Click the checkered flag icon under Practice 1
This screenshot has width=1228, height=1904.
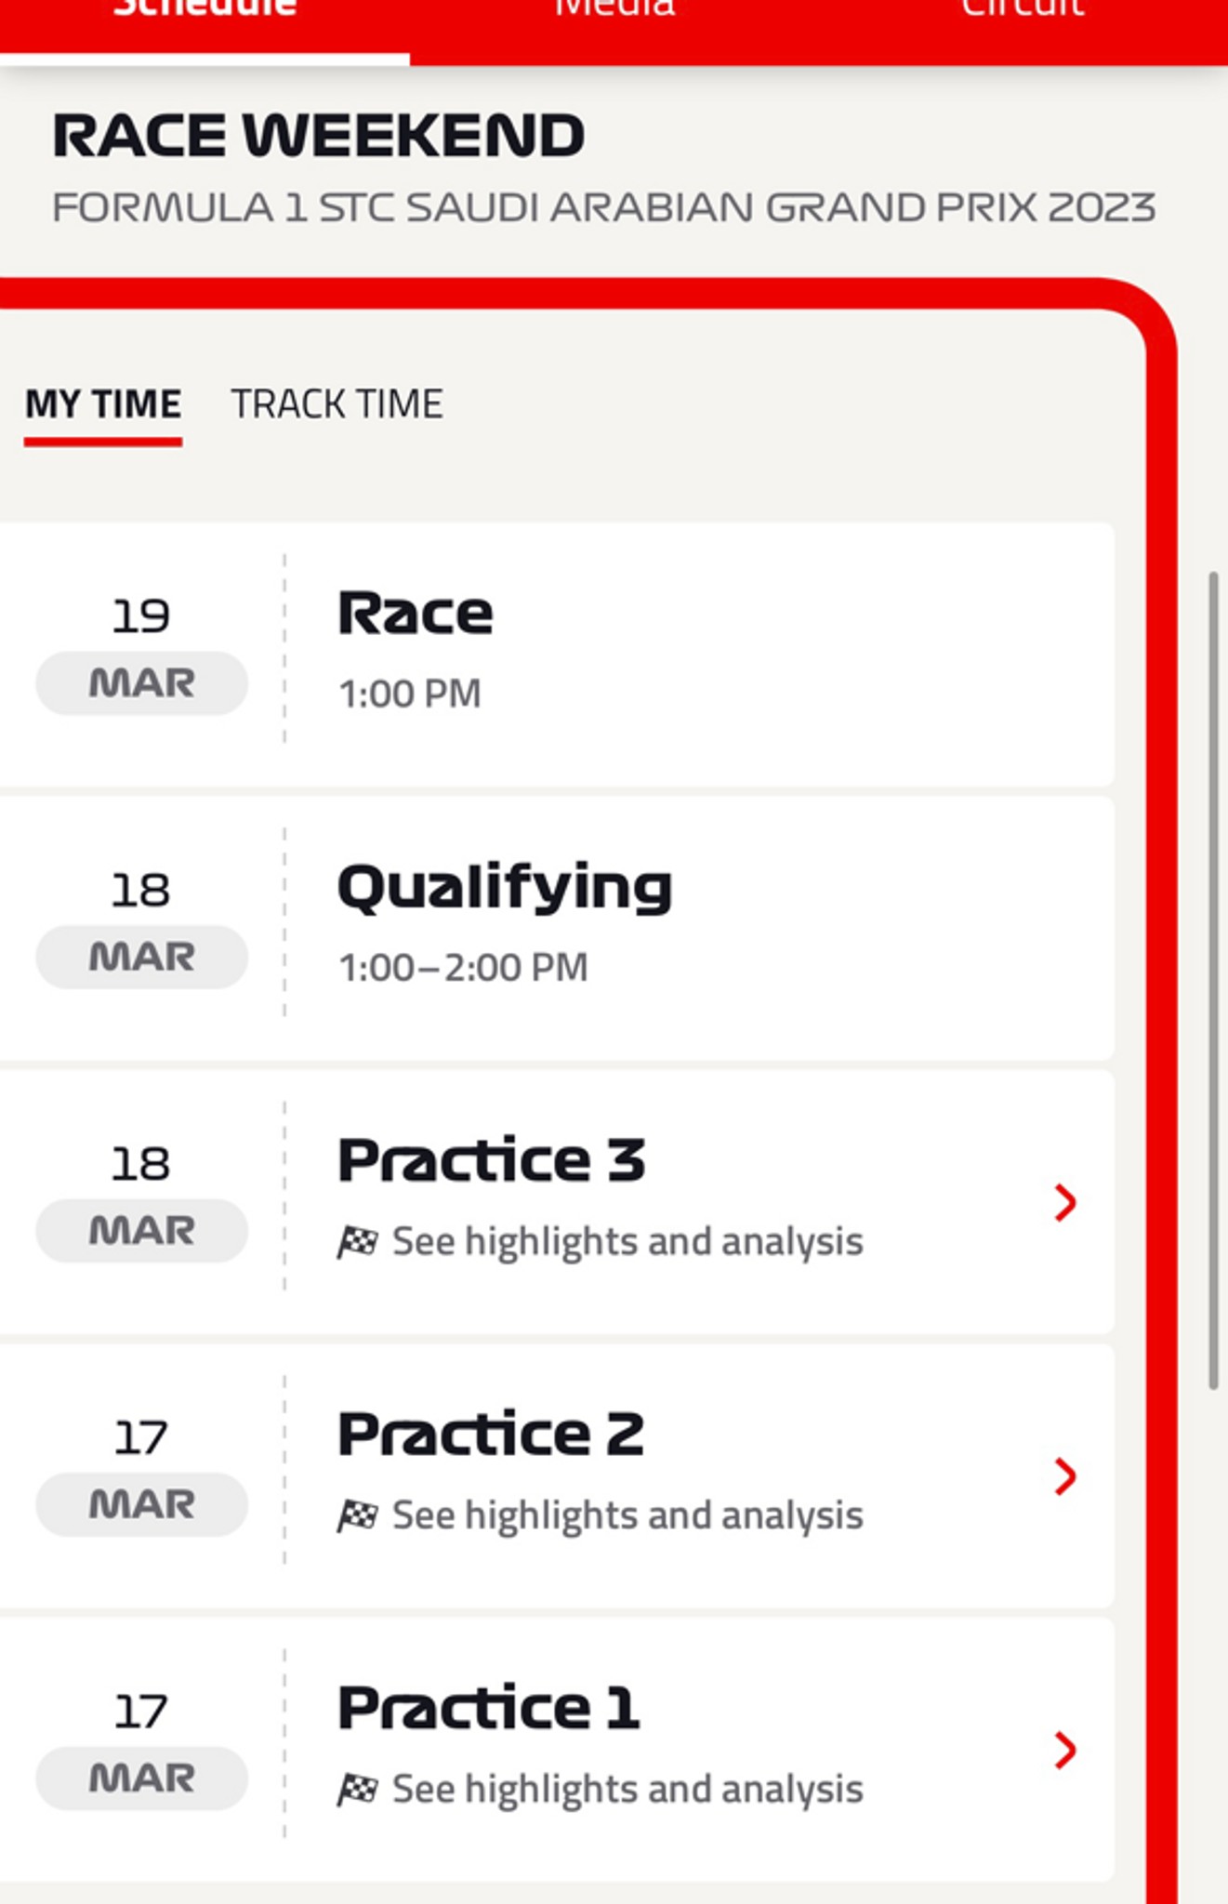357,1789
